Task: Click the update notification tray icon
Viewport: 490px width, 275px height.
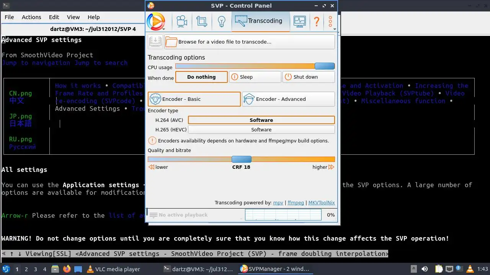Action: tap(459, 269)
